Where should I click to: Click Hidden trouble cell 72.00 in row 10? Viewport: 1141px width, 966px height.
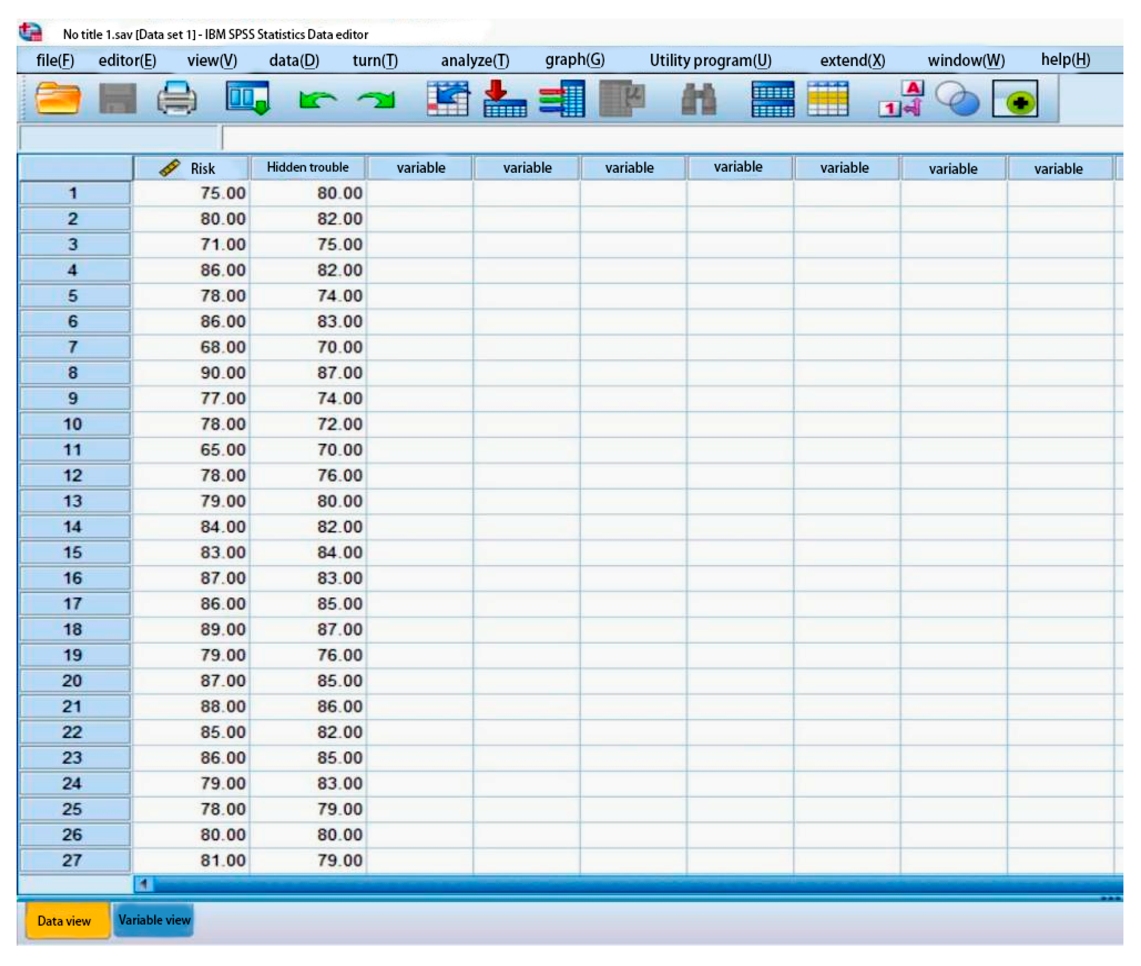click(x=308, y=424)
